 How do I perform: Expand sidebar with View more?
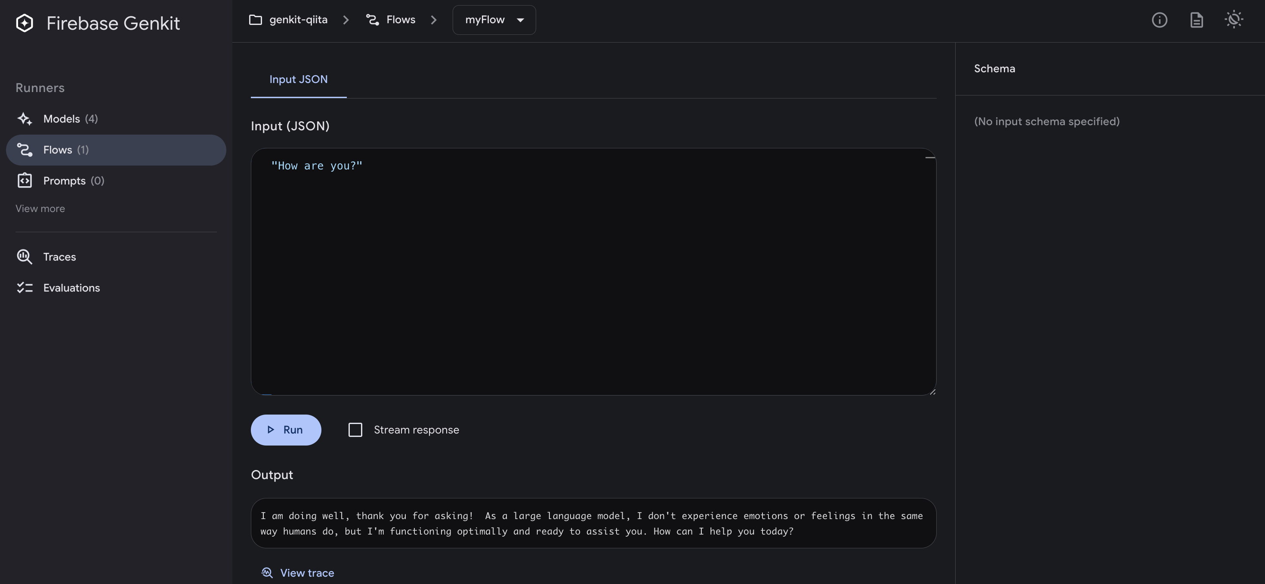click(x=40, y=209)
